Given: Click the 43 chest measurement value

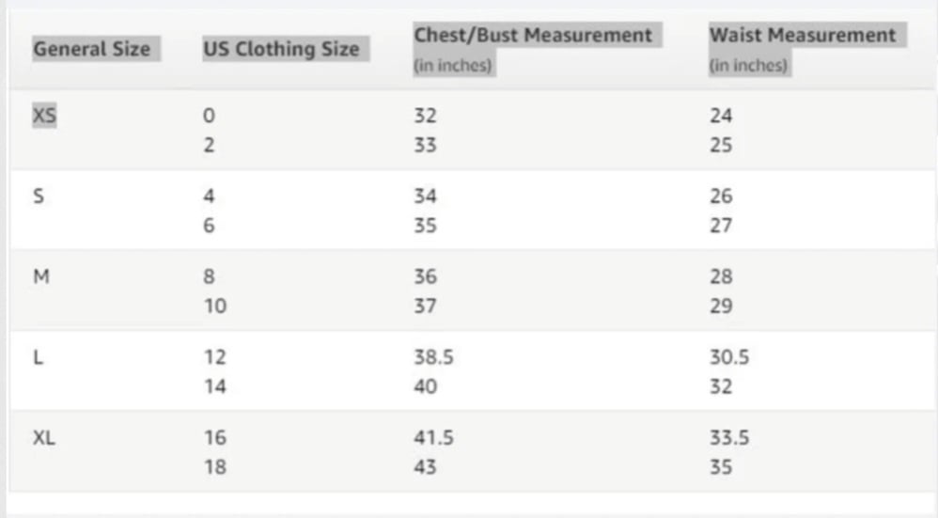Looking at the screenshot, I should point(425,466).
